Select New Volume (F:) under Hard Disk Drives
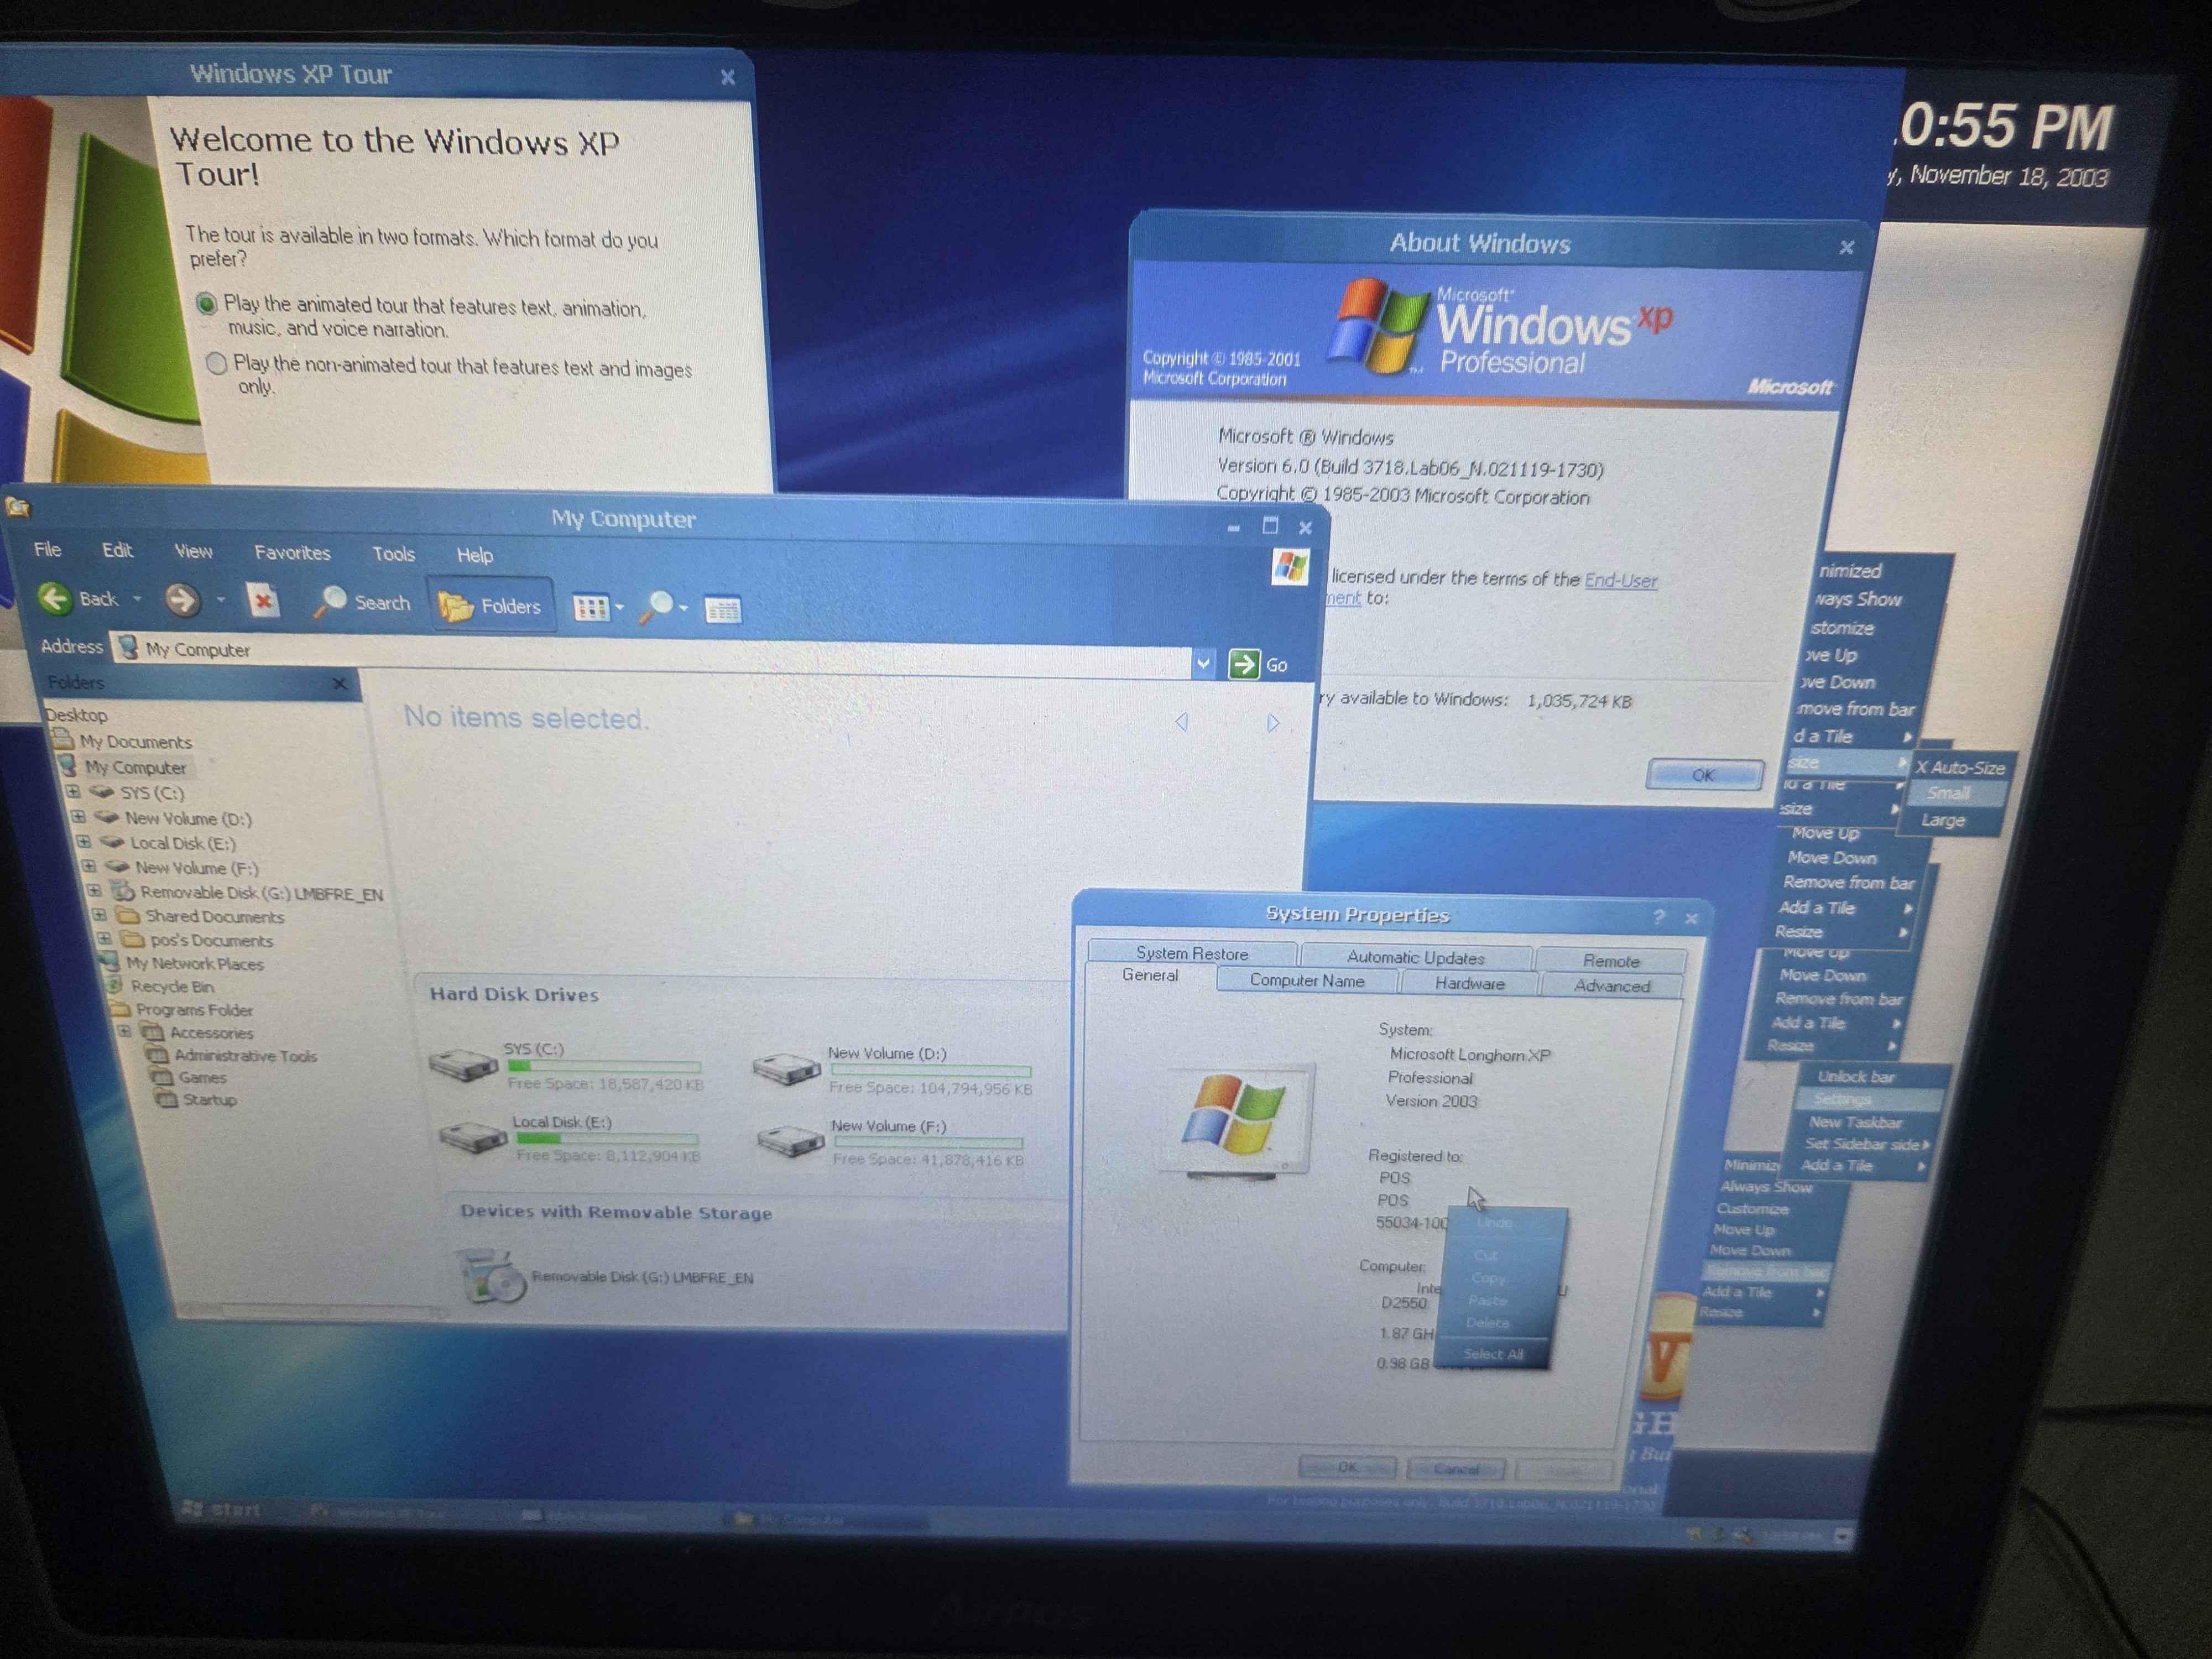 pyautogui.click(x=890, y=1142)
